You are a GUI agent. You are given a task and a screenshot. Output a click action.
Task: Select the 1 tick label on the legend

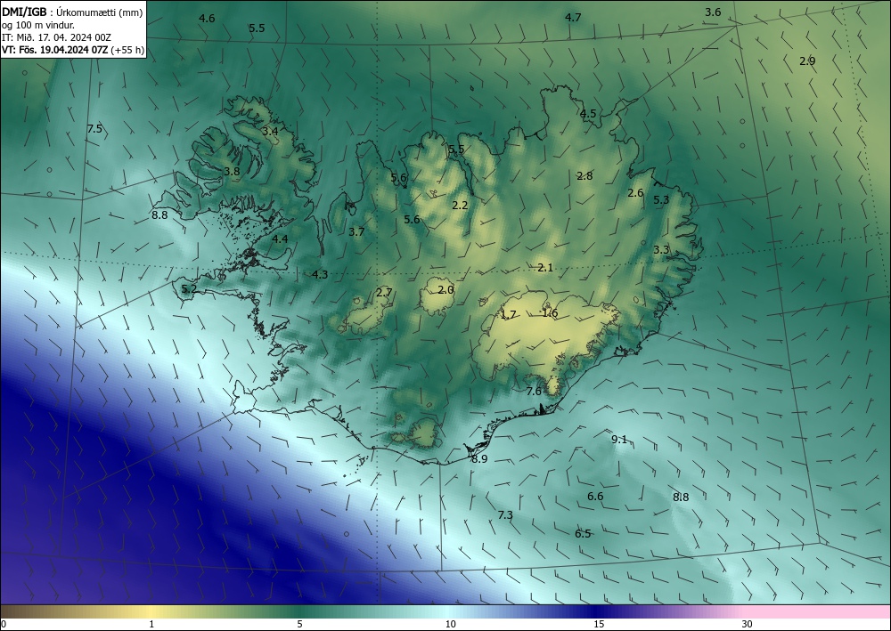point(151,624)
